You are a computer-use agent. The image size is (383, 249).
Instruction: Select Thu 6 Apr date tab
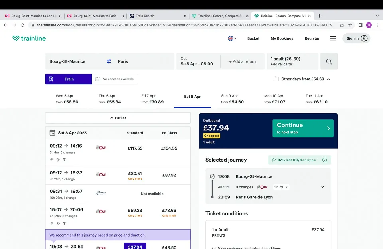(x=109, y=99)
